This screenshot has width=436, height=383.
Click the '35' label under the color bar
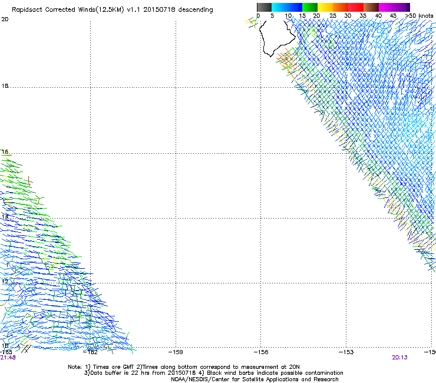(x=363, y=16)
